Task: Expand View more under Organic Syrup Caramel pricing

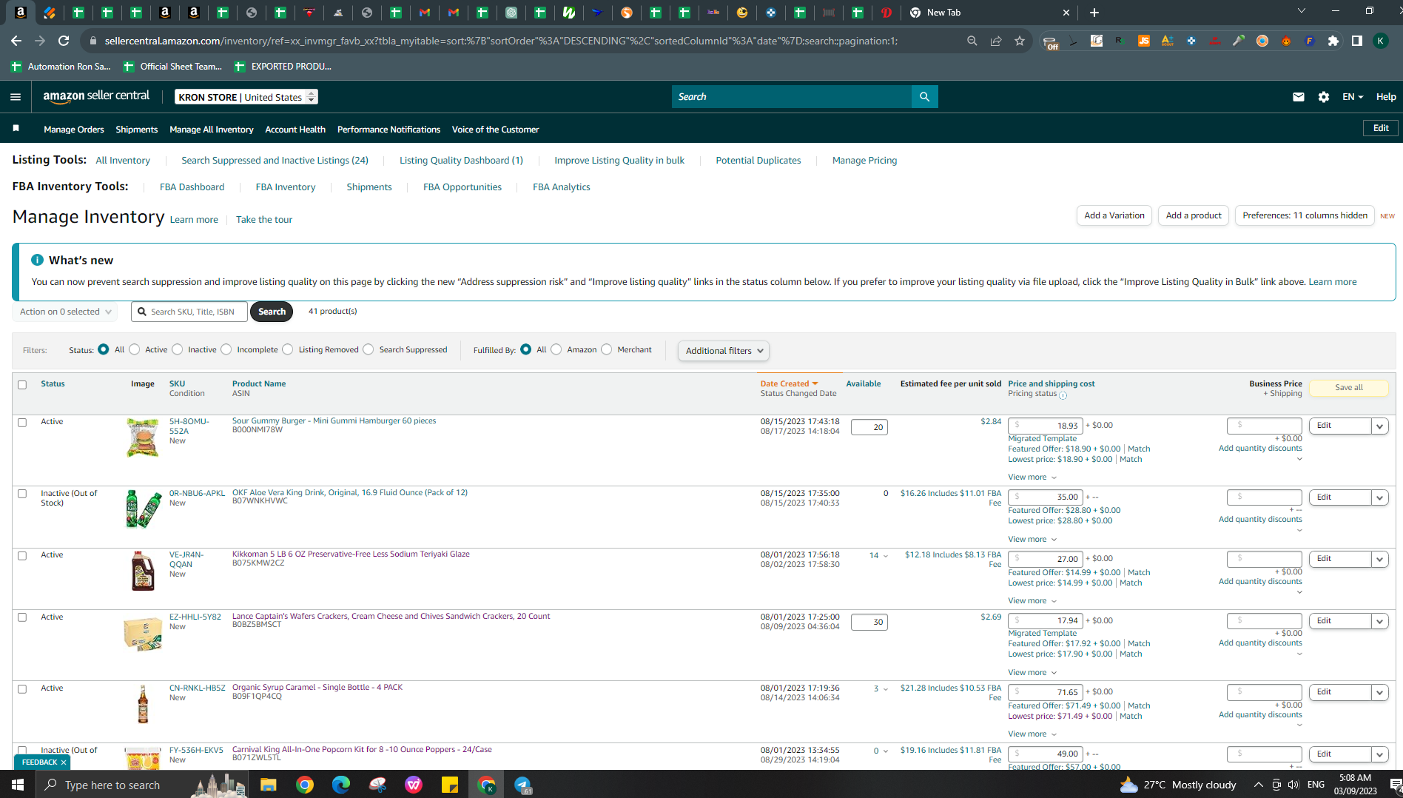Action: 1032,734
